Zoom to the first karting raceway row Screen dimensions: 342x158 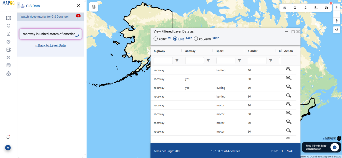click(x=288, y=69)
